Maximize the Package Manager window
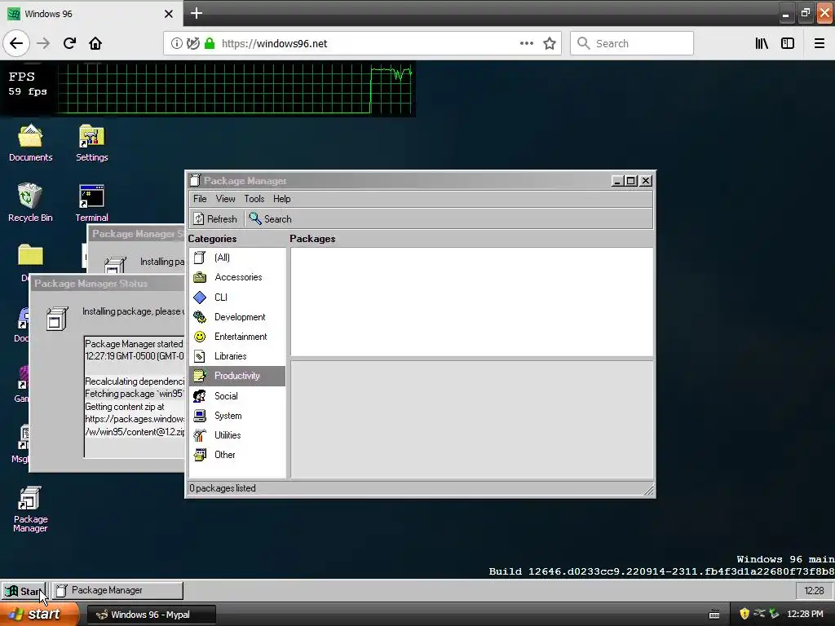835x626 pixels. (631, 181)
